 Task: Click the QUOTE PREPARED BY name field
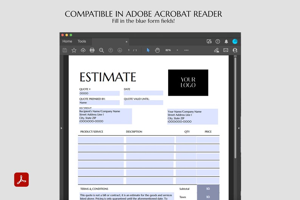point(99,102)
